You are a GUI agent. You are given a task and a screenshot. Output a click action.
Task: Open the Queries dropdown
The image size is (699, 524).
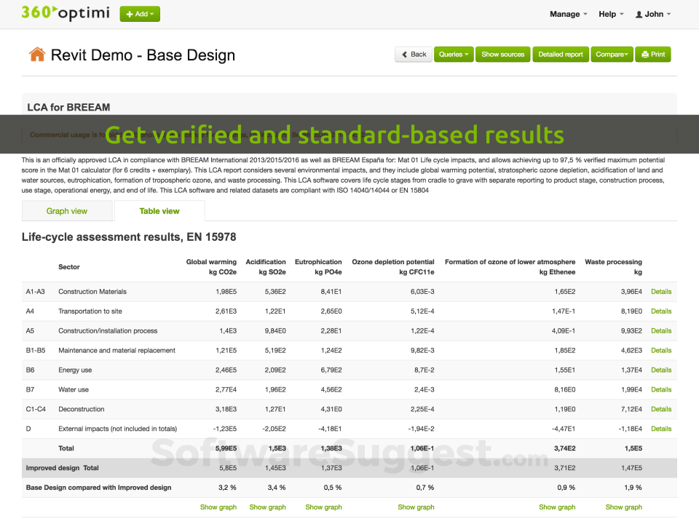[453, 54]
